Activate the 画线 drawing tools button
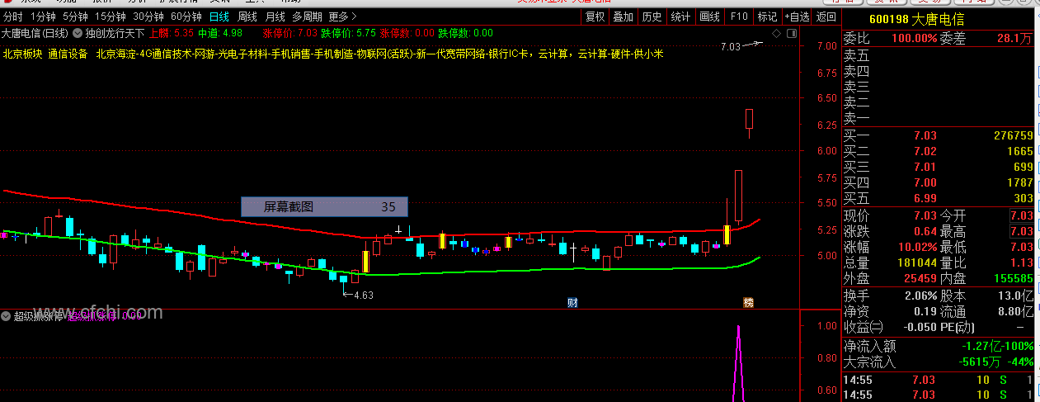The height and width of the screenshot is (402, 1040). point(709,17)
